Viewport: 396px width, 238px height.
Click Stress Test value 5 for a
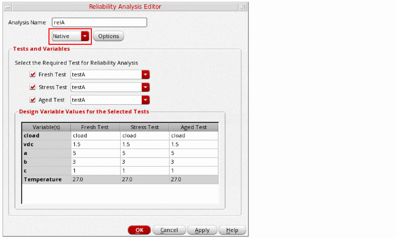pos(145,153)
